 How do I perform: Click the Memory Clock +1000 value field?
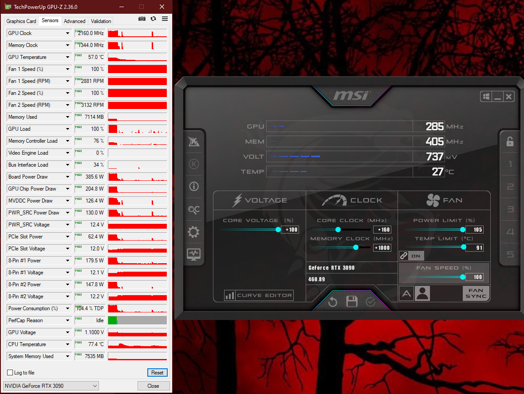click(382, 248)
